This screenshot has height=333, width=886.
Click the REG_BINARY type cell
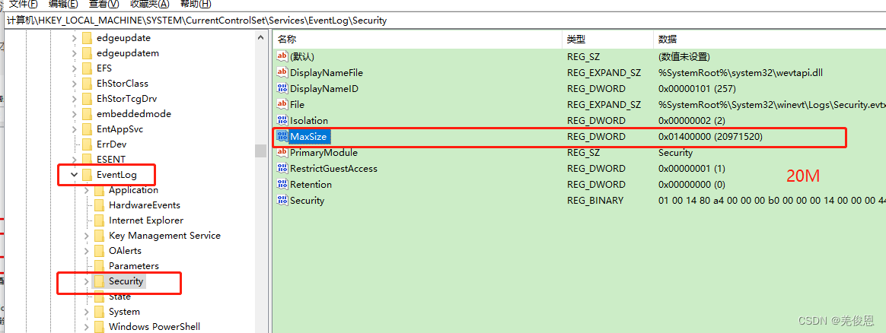595,201
